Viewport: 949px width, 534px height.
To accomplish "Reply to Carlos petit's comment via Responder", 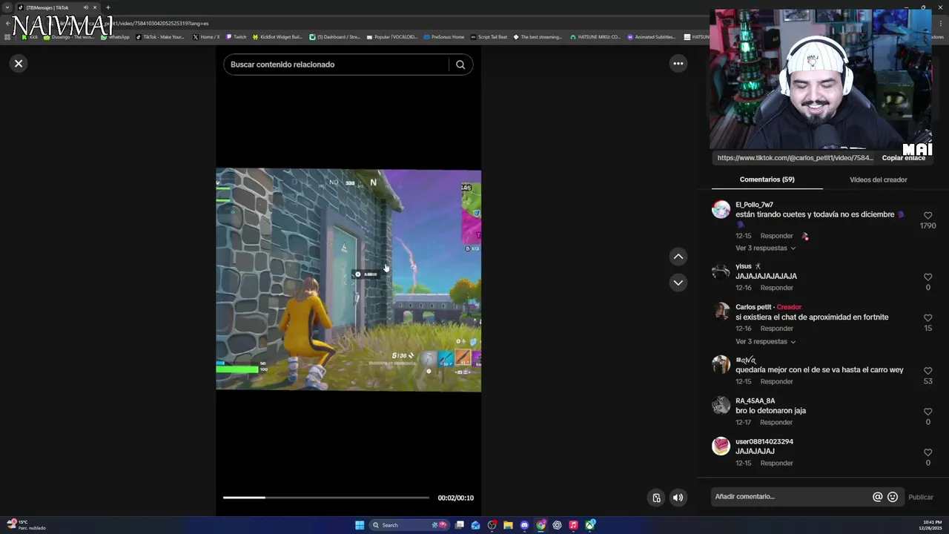I will [776, 329].
